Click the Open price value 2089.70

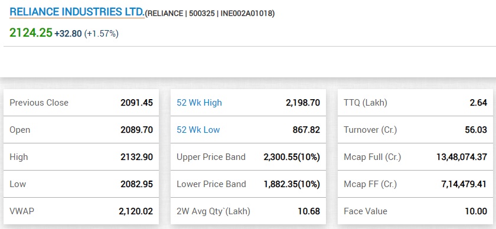click(136, 130)
